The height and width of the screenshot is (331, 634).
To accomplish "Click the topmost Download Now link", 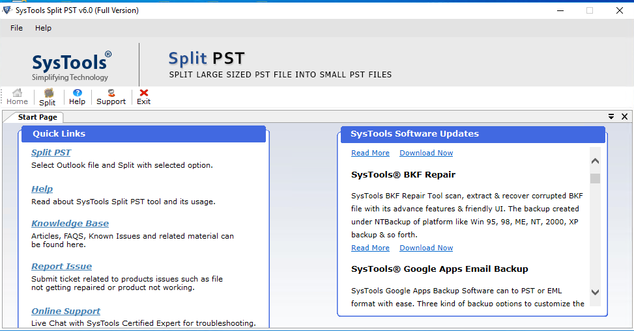I will click(x=426, y=153).
